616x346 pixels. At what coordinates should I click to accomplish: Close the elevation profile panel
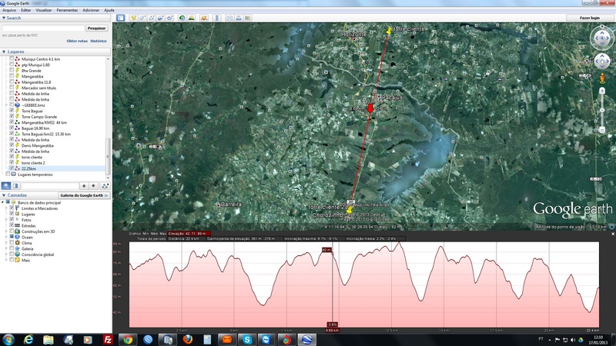(613, 234)
